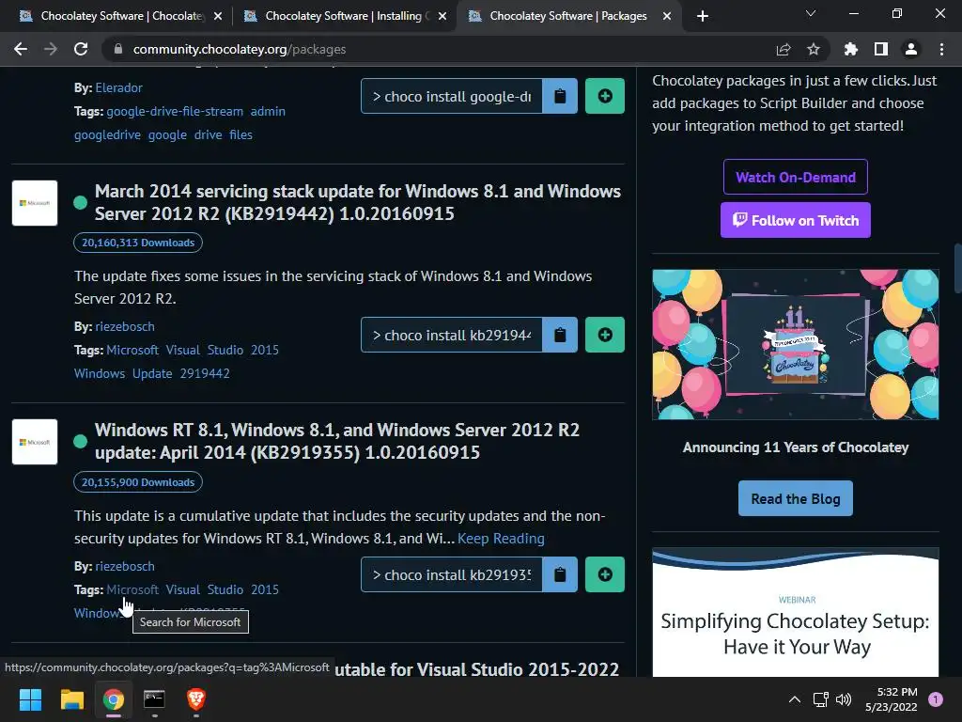
Task: Copy the google-drive install command to clipboard
Action: 560,96
